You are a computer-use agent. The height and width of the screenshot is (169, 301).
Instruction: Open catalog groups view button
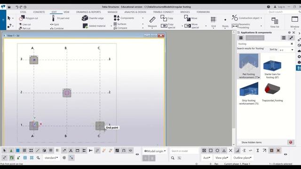(x=241, y=38)
